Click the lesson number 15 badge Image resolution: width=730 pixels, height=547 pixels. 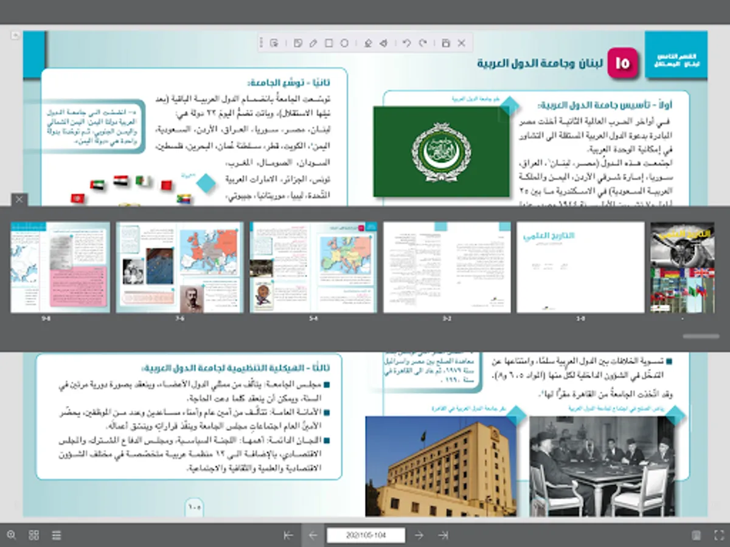pyautogui.click(x=622, y=63)
